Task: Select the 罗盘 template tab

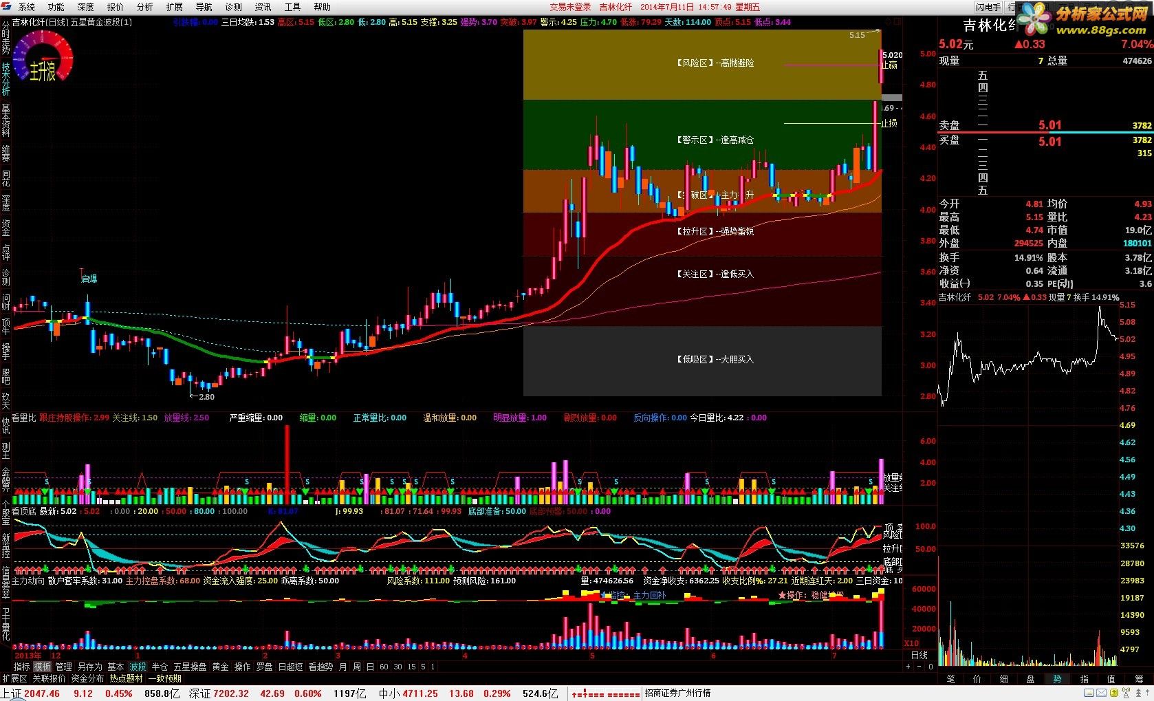Action: tap(264, 667)
